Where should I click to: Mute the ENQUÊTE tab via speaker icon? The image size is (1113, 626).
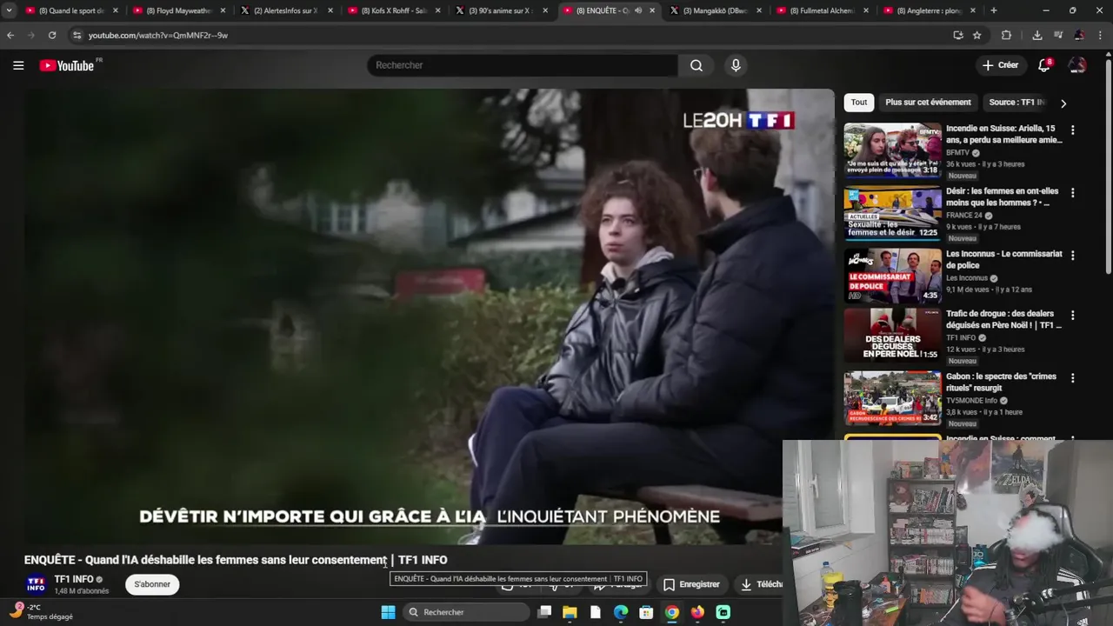pyautogui.click(x=639, y=10)
